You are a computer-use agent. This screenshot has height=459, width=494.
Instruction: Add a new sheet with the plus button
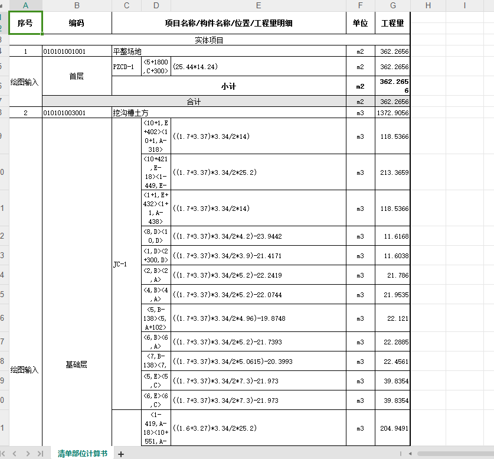pos(120,454)
